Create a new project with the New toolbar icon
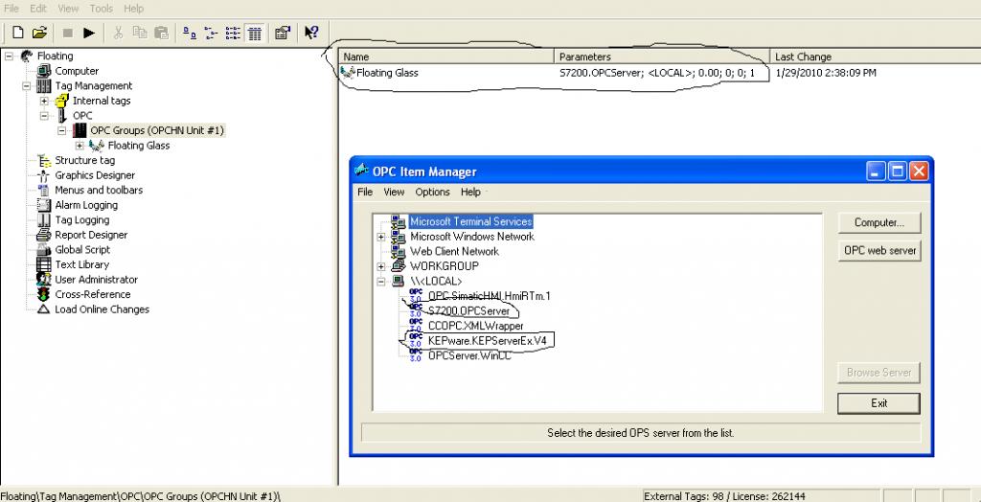981x502 pixels. (18, 33)
